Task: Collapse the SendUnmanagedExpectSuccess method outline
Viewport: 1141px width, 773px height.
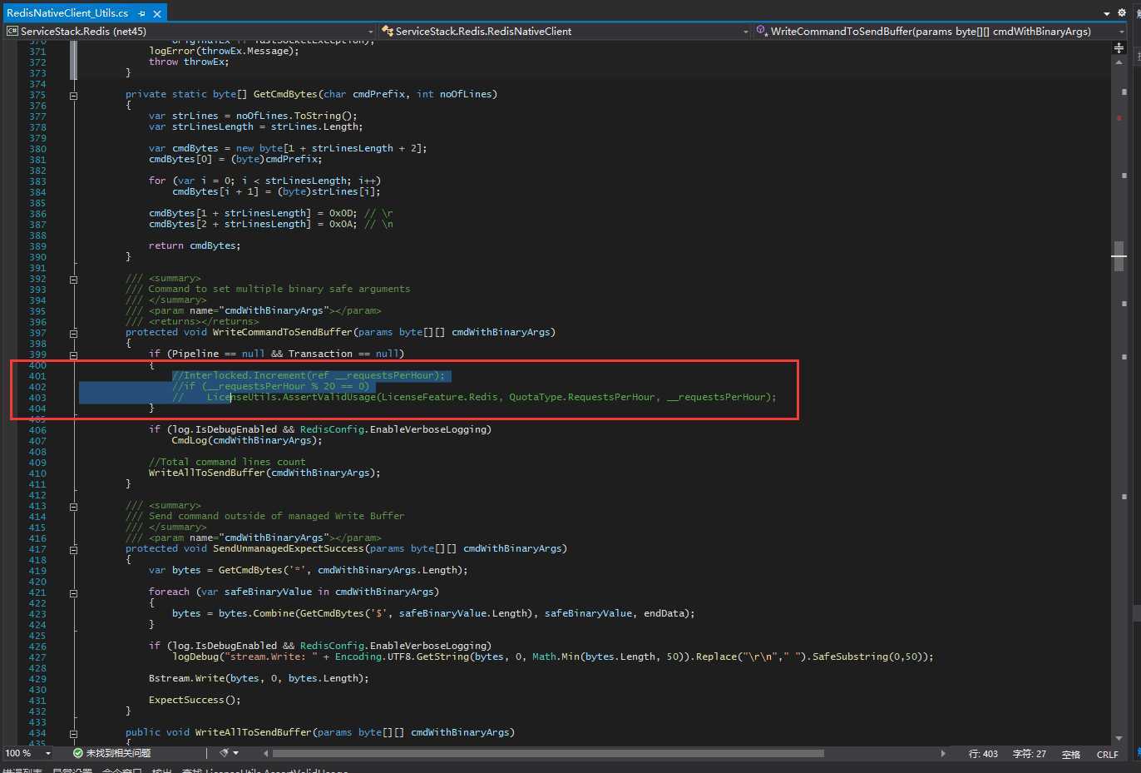Action: coord(73,549)
